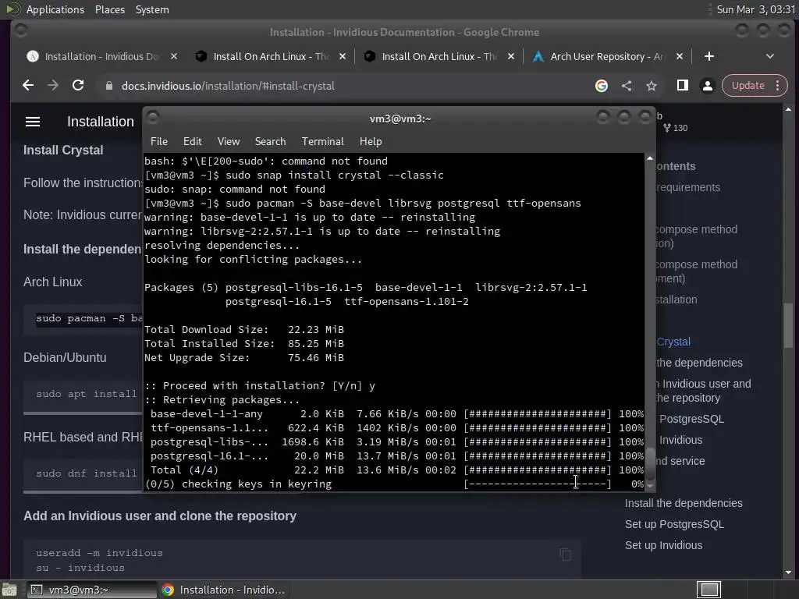Click the sudo pacman code snippet in docs
Screen dimensions: 799x599
[x=89, y=318]
